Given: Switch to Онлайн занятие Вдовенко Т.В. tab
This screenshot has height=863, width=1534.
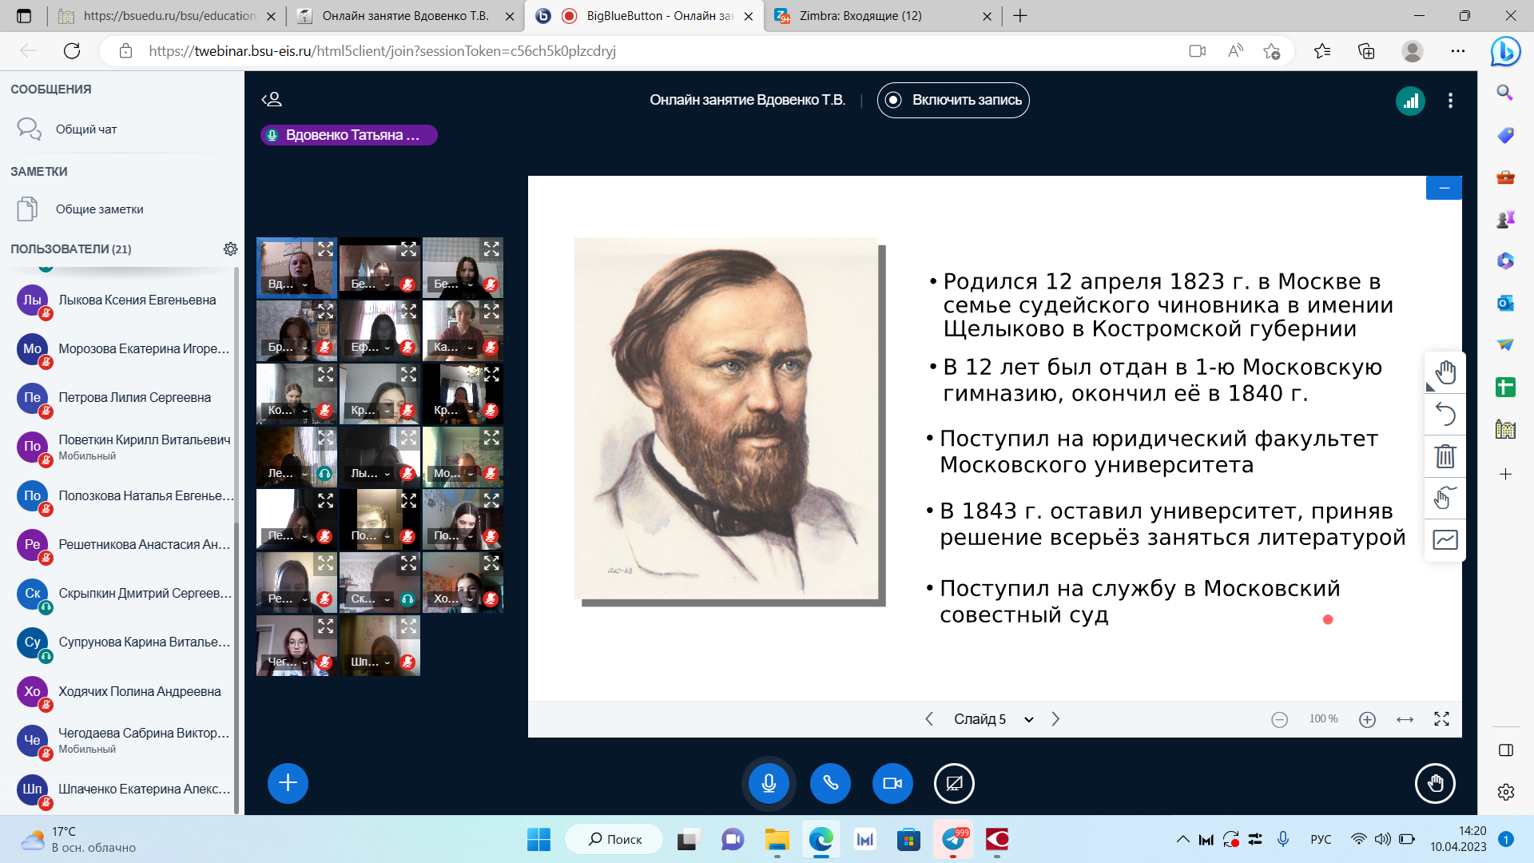Looking at the screenshot, I should pos(406,16).
